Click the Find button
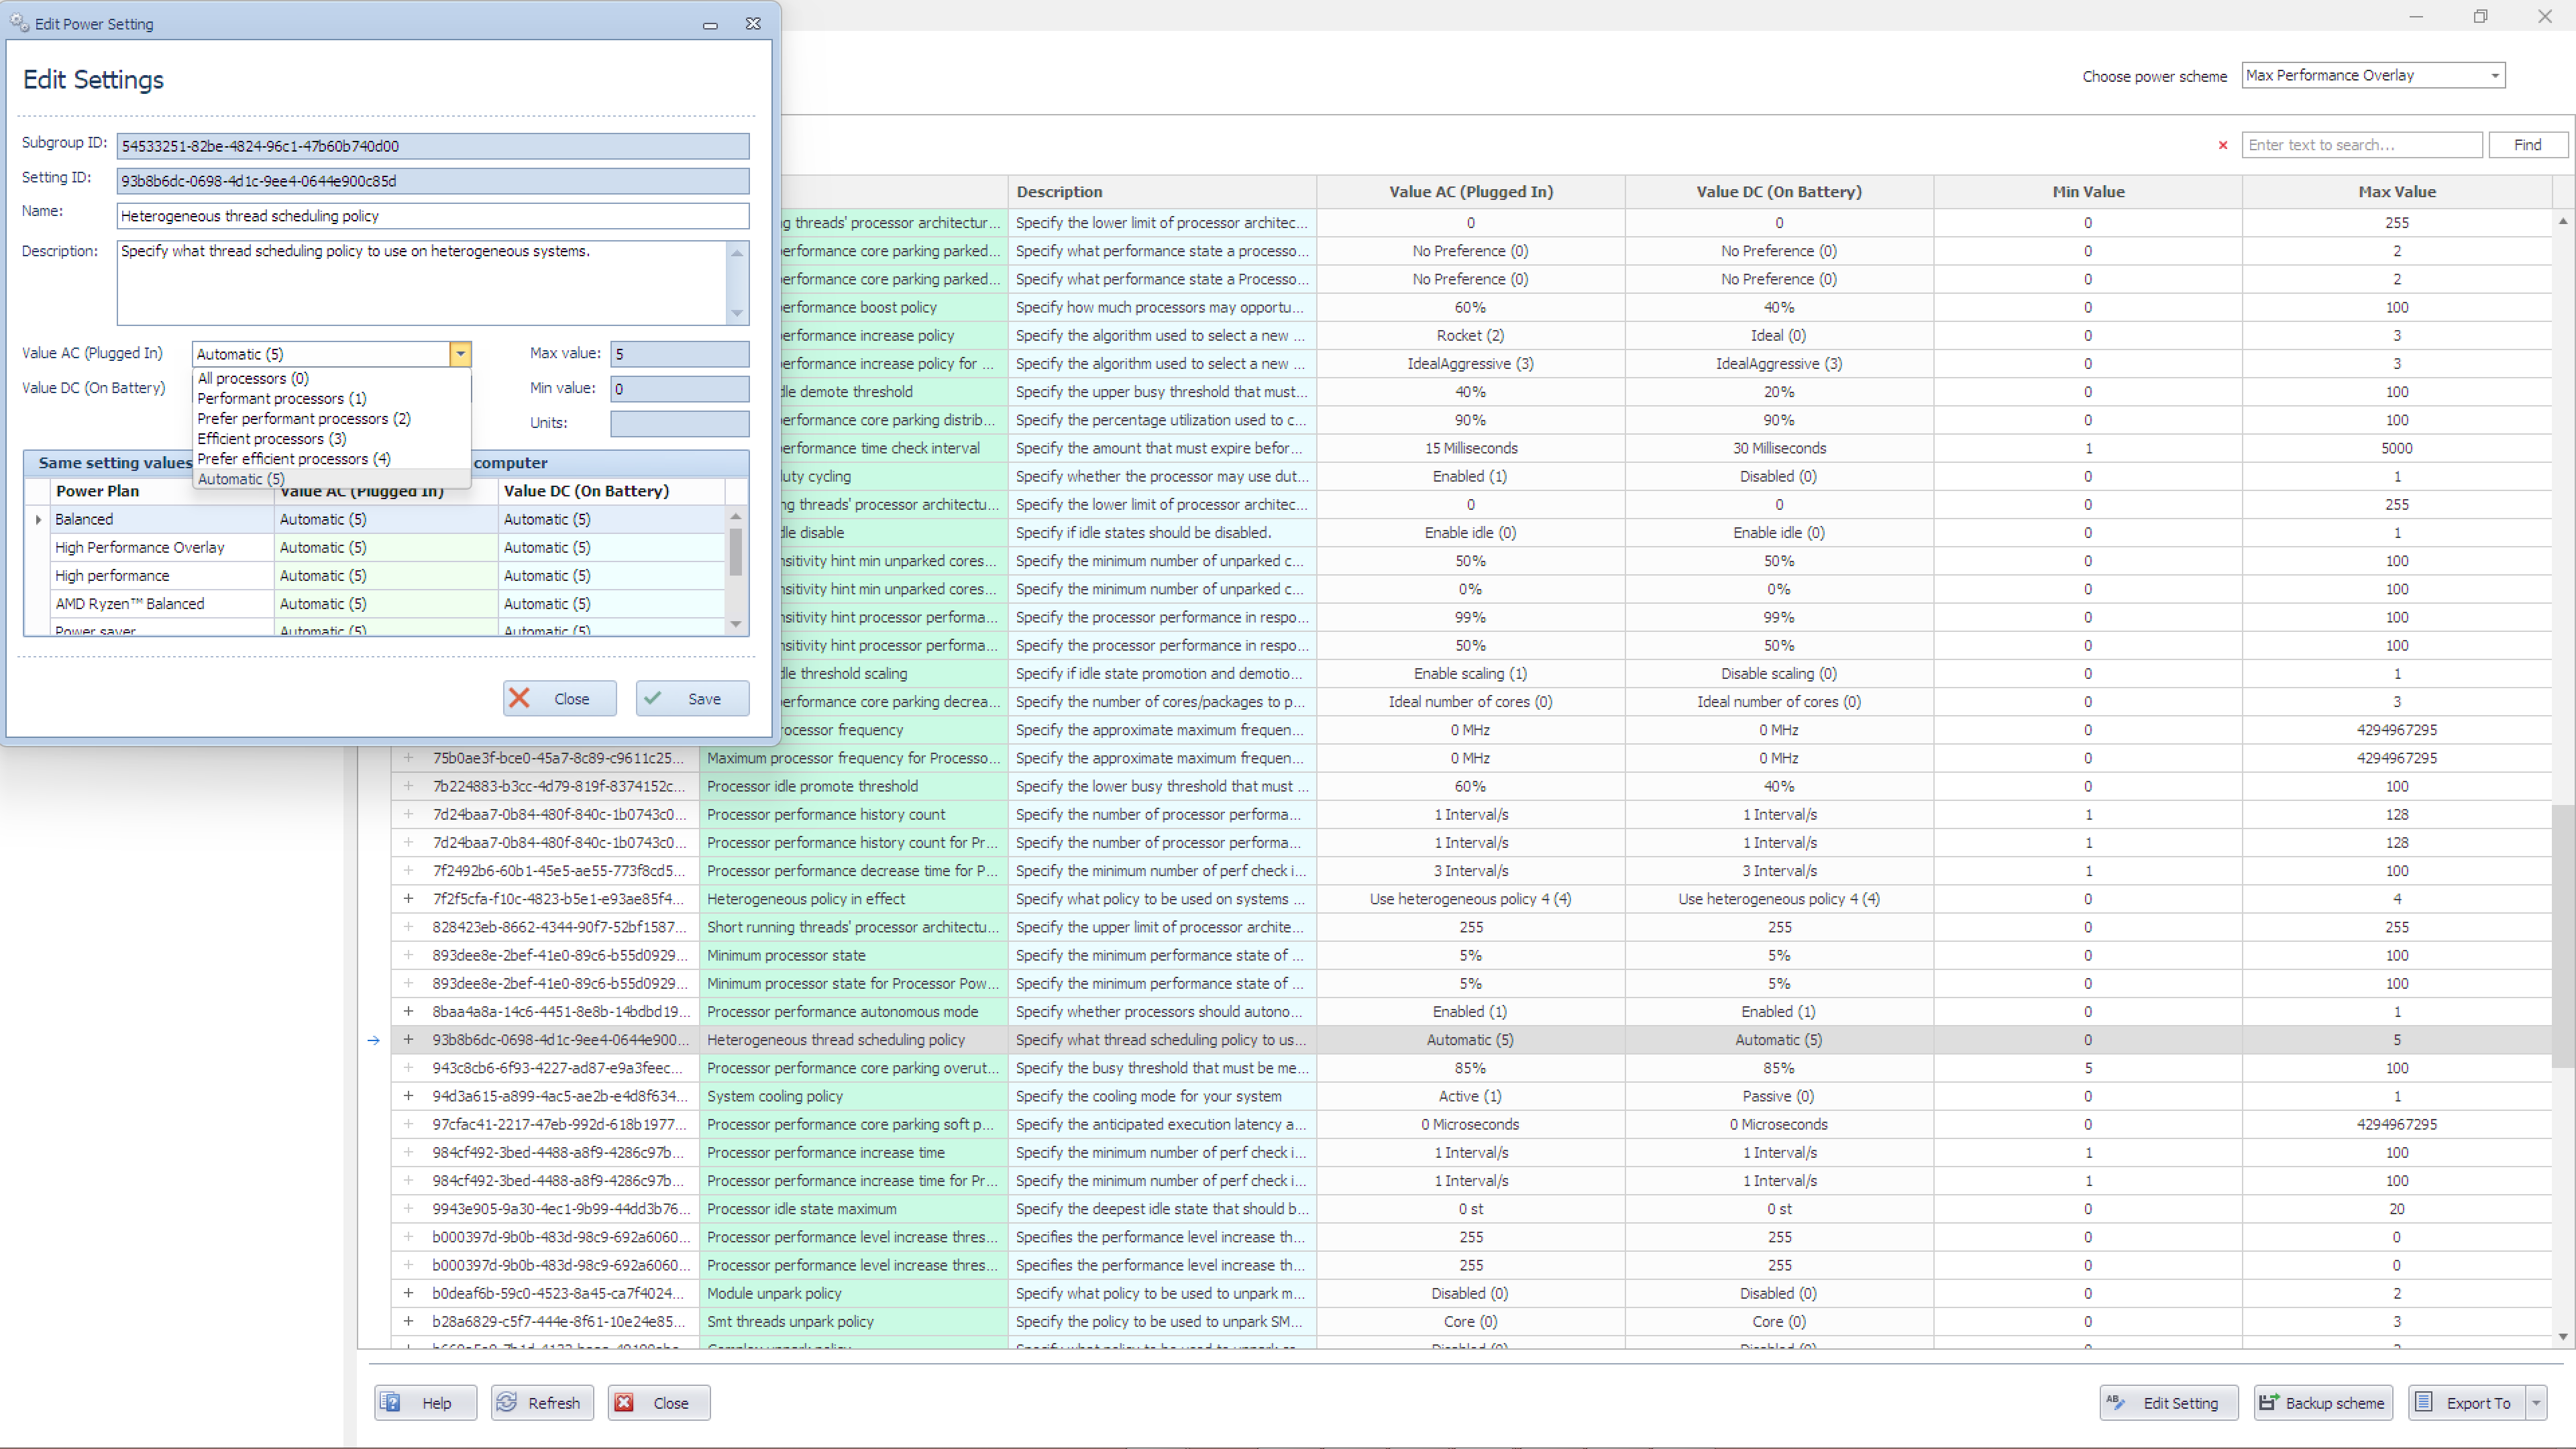The width and height of the screenshot is (2576, 1449). tap(2527, 145)
